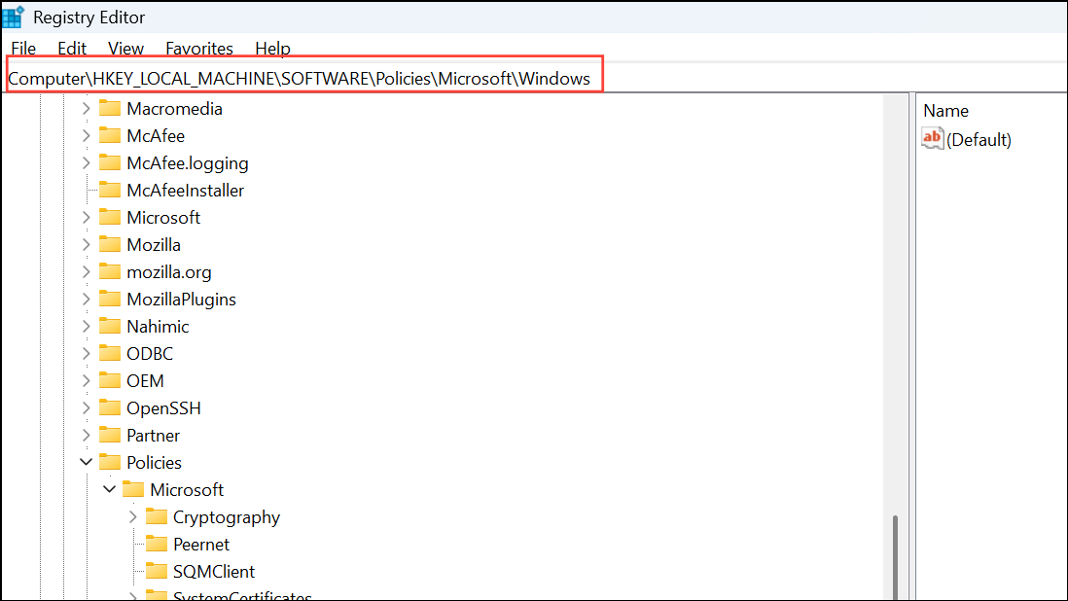Open the File menu
1068x601 pixels.
click(x=23, y=49)
